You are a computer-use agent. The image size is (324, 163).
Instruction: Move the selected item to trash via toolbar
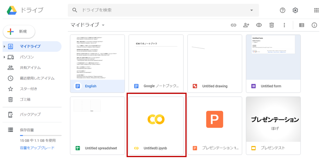272,25
